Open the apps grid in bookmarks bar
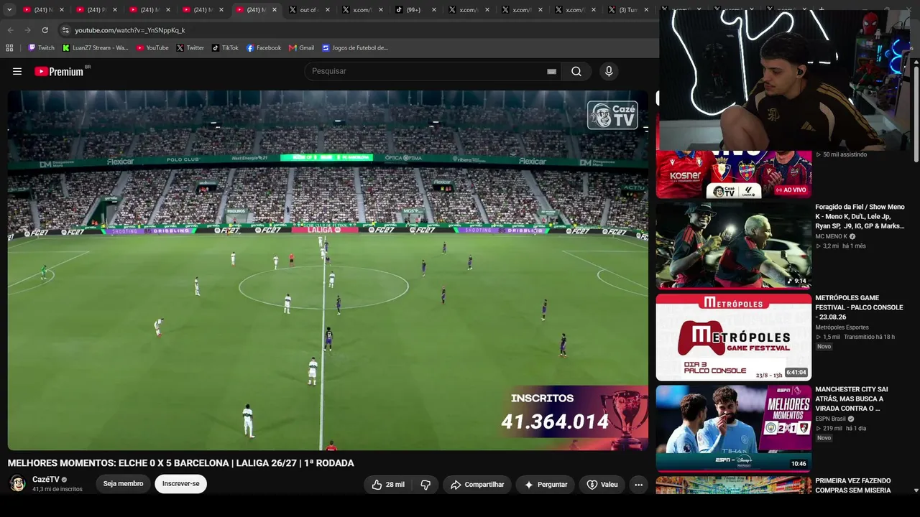 tap(9, 48)
